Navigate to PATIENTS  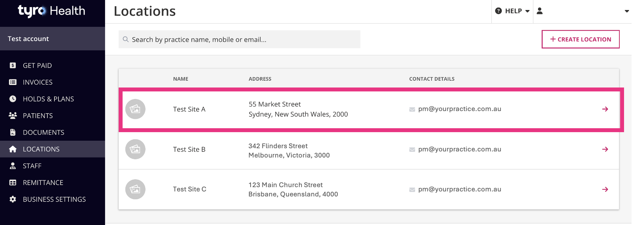click(52, 115)
